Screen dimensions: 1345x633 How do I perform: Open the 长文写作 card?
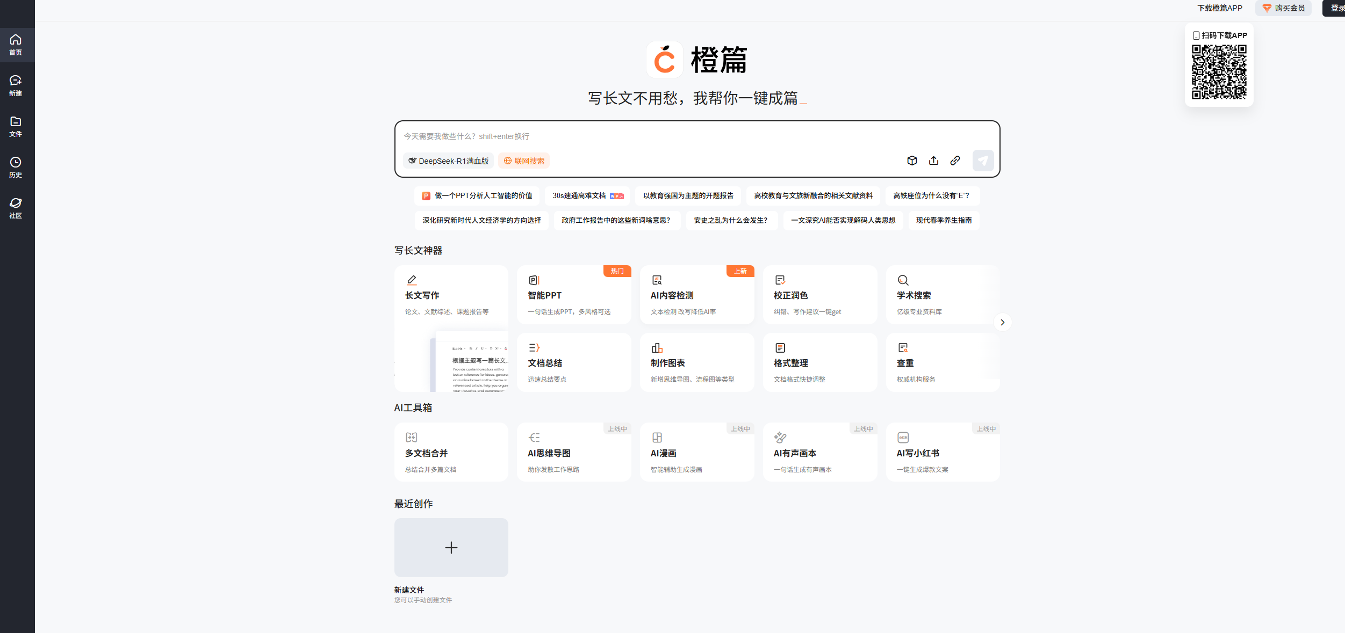(451, 328)
